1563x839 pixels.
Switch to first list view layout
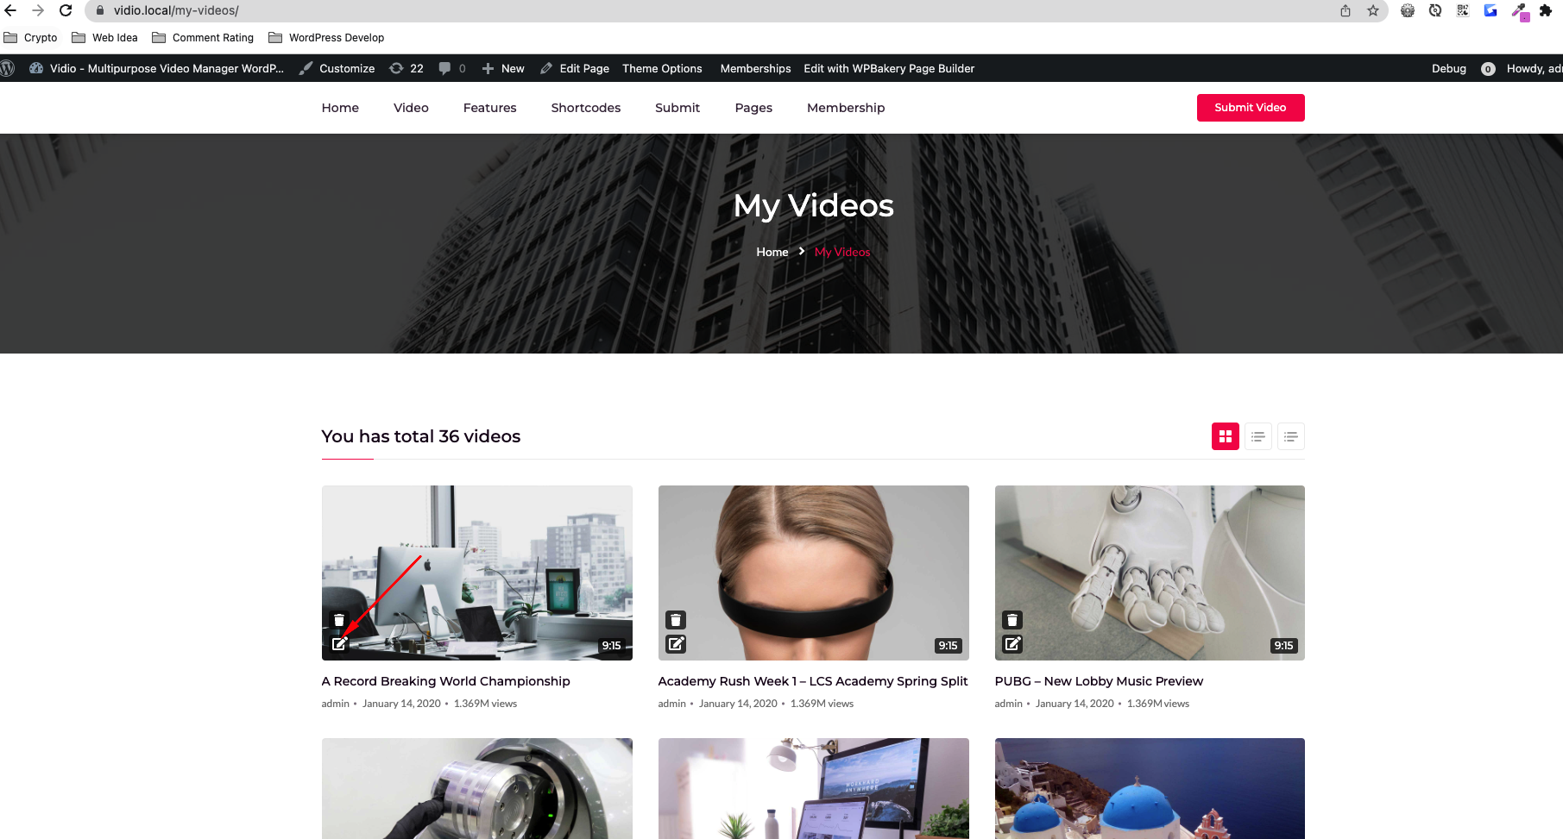(1258, 436)
